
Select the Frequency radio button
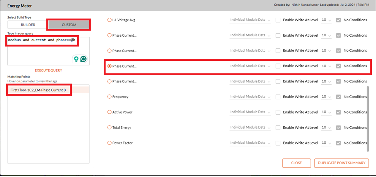coord(109,97)
